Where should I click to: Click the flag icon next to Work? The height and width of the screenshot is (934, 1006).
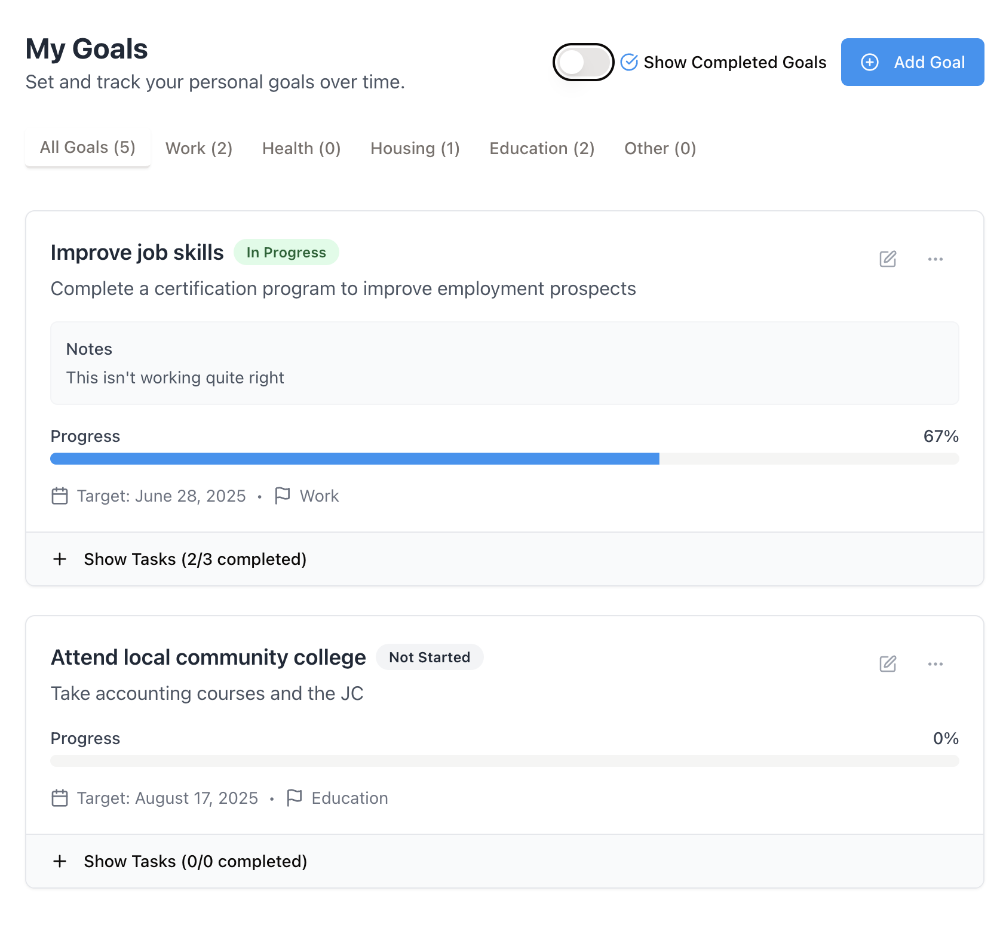point(283,496)
